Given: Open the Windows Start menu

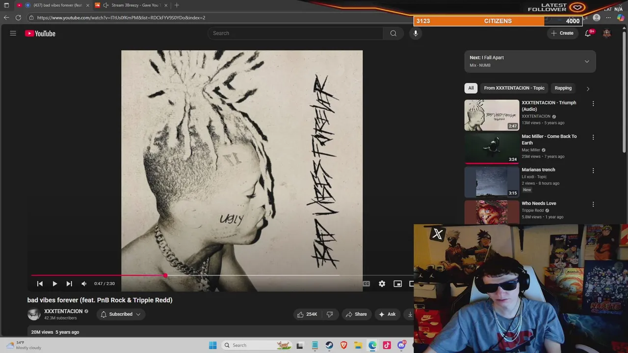Looking at the screenshot, I should [212, 345].
